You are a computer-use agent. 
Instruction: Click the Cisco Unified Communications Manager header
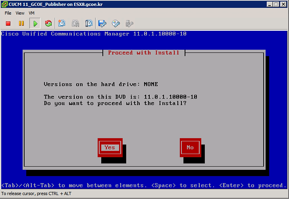coord(94,34)
